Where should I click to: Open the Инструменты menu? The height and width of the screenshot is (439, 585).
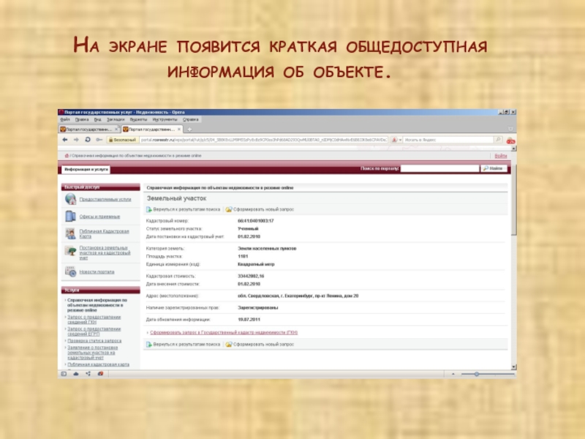tap(165, 119)
